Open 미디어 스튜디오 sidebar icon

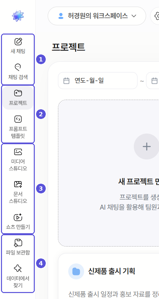click(18, 152)
